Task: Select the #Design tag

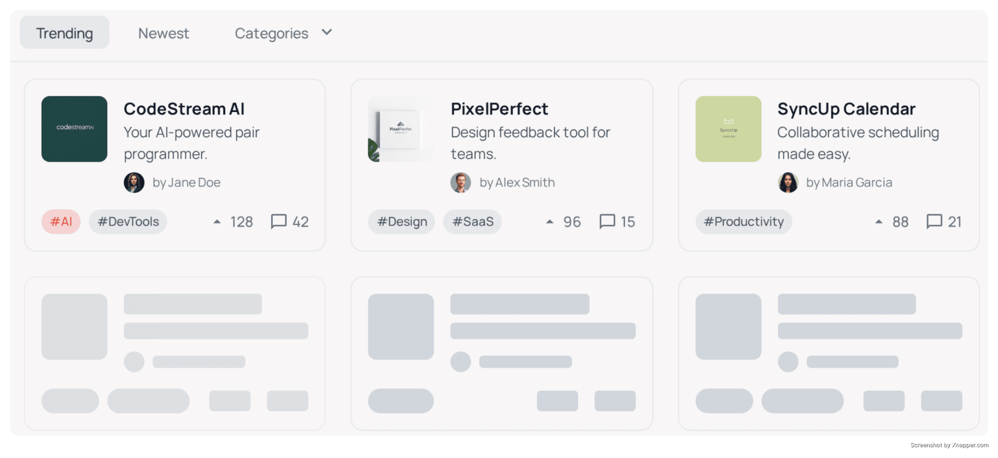Action: 401,221
